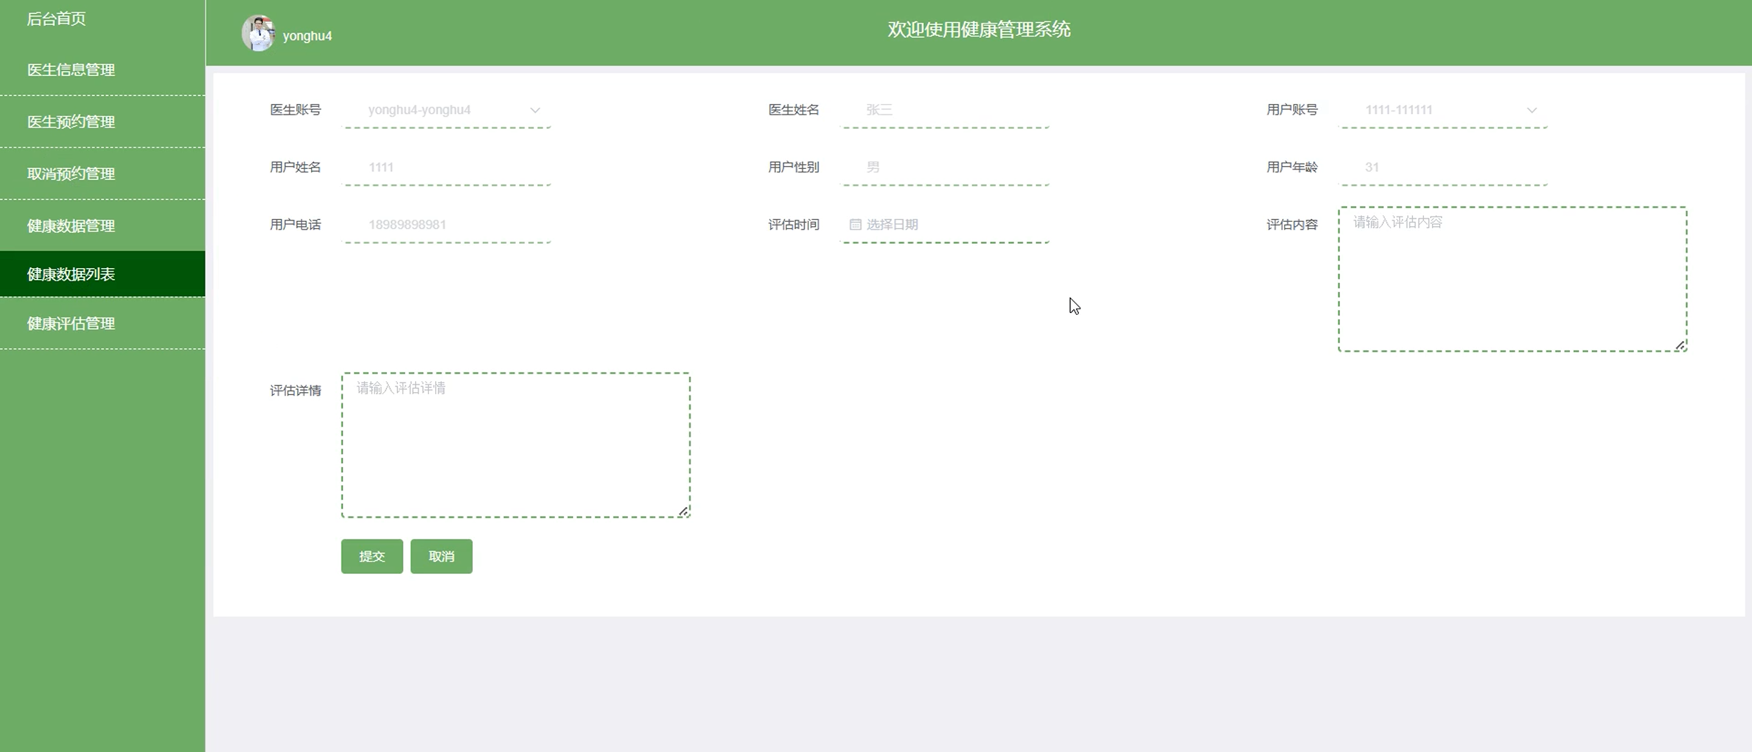Expand the 用户账号 dropdown arrow
The width and height of the screenshot is (1752, 752).
coord(1532,110)
